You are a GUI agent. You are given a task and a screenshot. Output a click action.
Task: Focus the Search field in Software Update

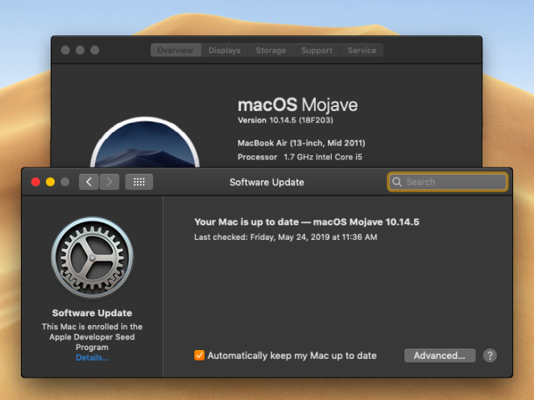pyautogui.click(x=448, y=182)
